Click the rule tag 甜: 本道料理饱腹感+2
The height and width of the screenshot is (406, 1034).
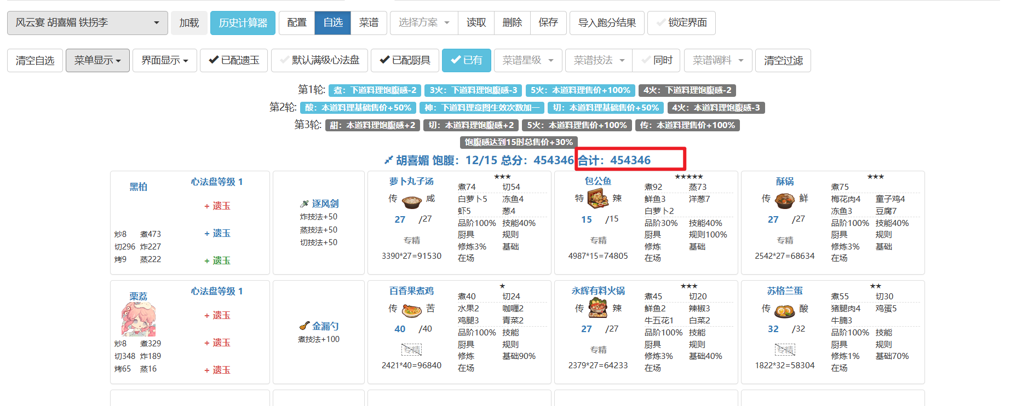pyautogui.click(x=373, y=125)
